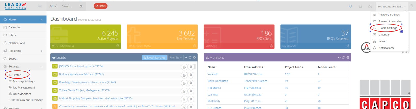This screenshot has width=416, height=109.
Task: Open the bell notifications icon in header
Action: 360,6
